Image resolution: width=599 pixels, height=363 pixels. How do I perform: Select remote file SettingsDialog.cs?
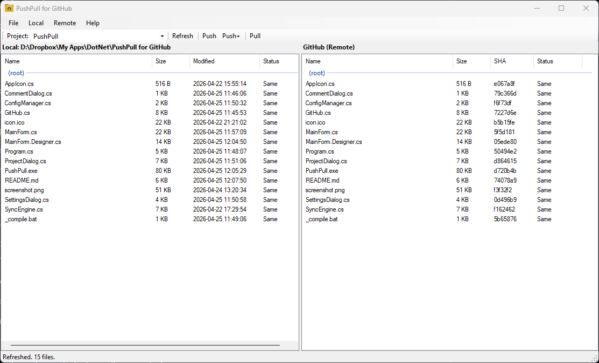(x=327, y=200)
